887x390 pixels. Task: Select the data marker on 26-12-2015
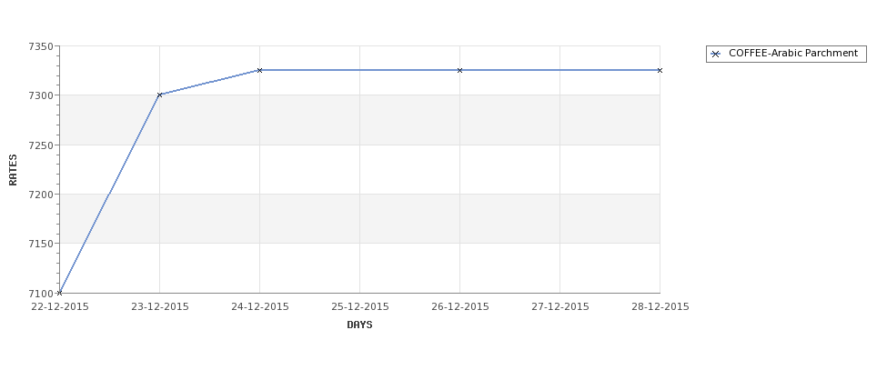point(460,70)
